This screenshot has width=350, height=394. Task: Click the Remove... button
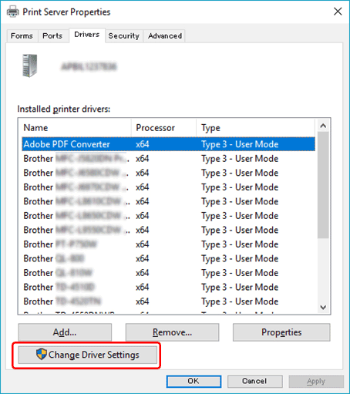(x=172, y=332)
